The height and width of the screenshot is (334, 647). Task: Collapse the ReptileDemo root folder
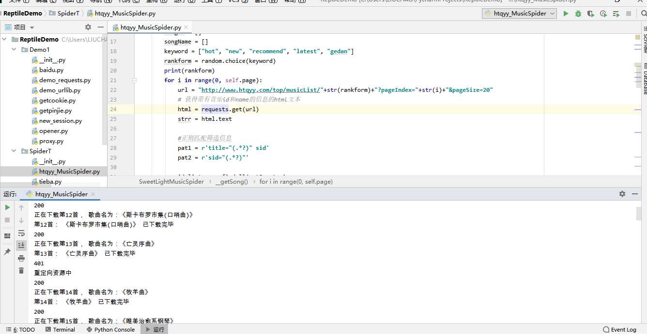coord(4,39)
